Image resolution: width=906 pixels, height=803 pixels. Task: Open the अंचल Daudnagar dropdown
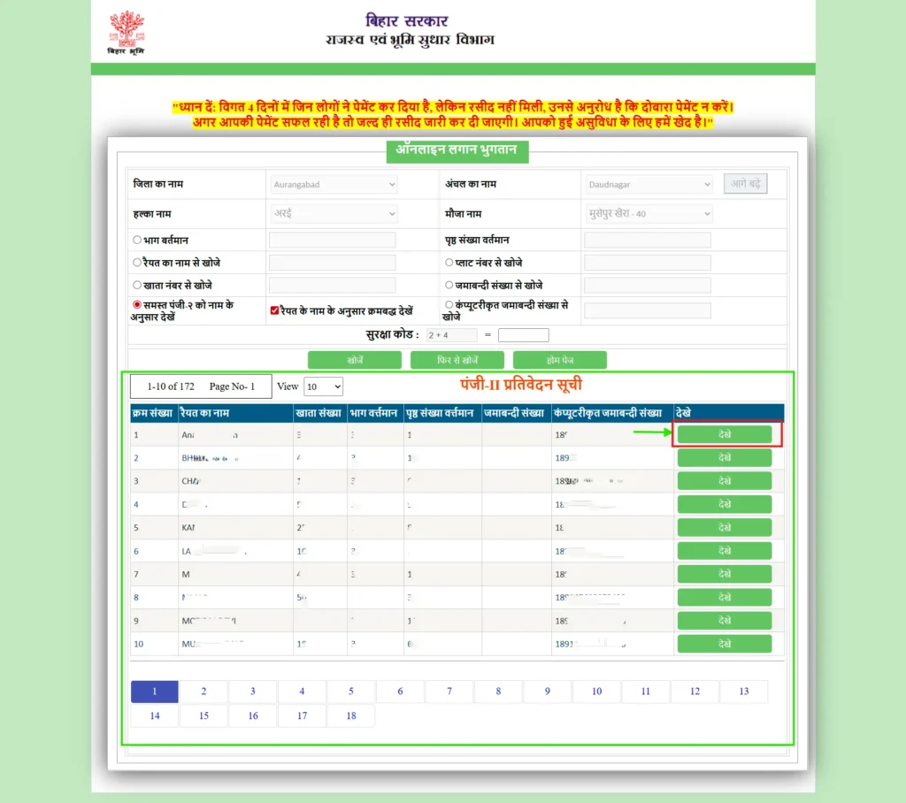coord(649,184)
